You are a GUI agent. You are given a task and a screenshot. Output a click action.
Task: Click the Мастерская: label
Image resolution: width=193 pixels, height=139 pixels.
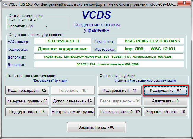pyautogui.click(x=105, y=50)
